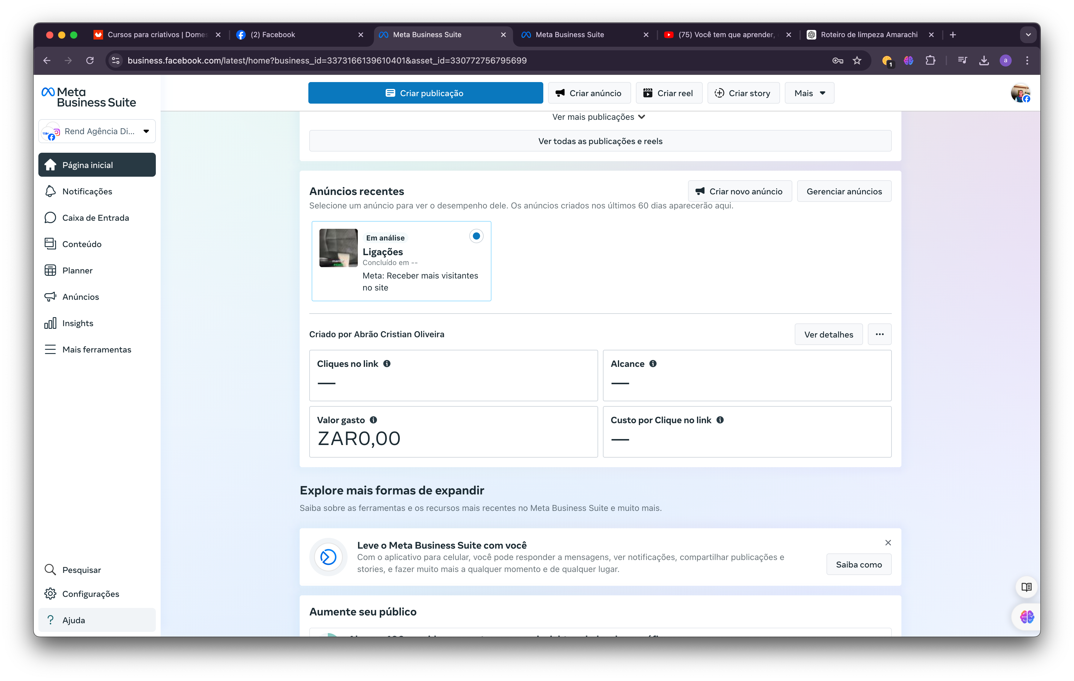This screenshot has width=1074, height=681.
Task: Open the Insights bar chart icon
Action: [50, 323]
